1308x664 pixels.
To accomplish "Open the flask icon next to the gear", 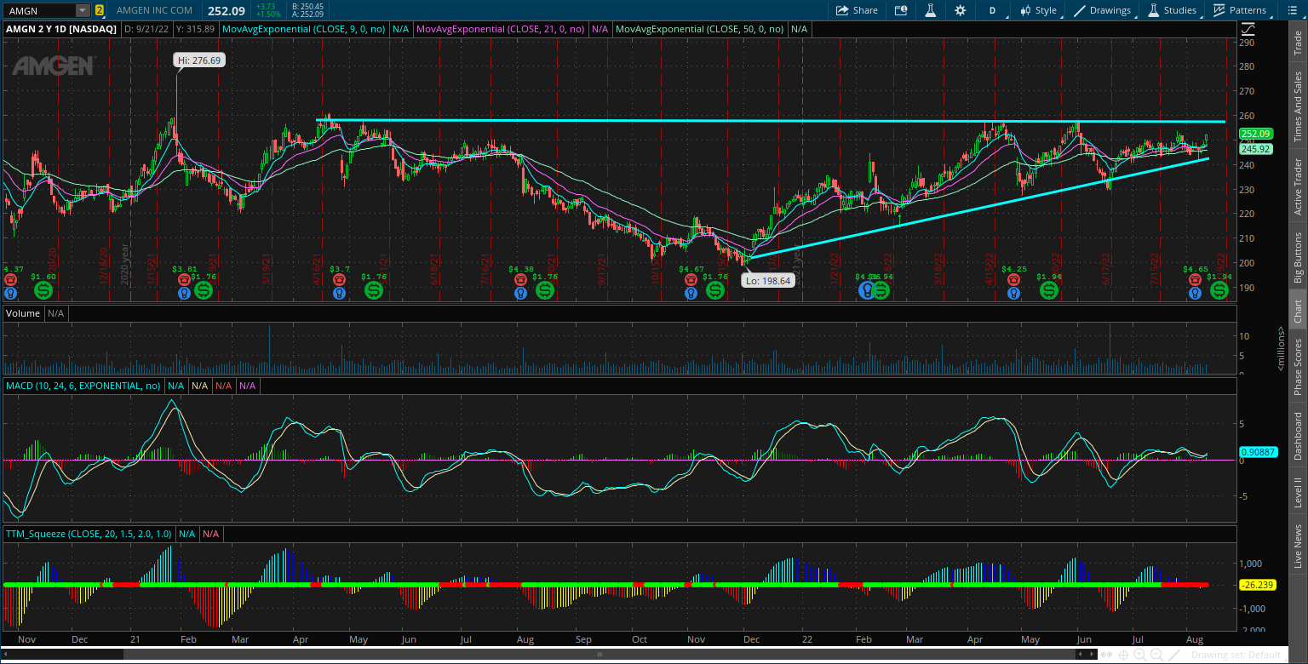I will pos(931,10).
